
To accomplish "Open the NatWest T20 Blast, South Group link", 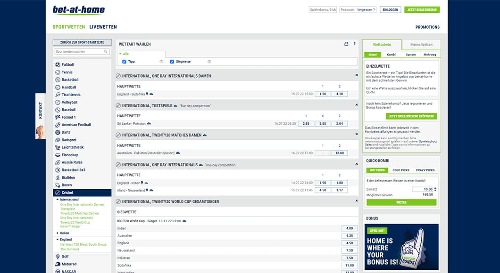I will (83, 245).
